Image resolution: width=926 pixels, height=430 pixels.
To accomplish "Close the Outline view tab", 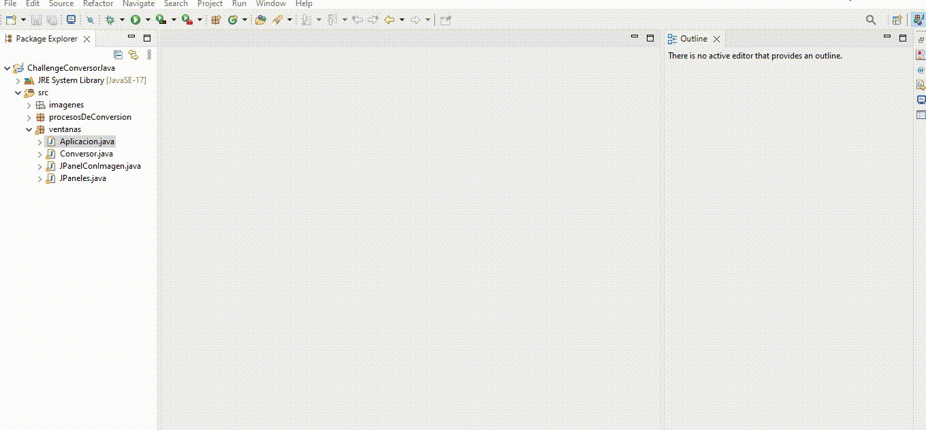I will pyautogui.click(x=716, y=39).
